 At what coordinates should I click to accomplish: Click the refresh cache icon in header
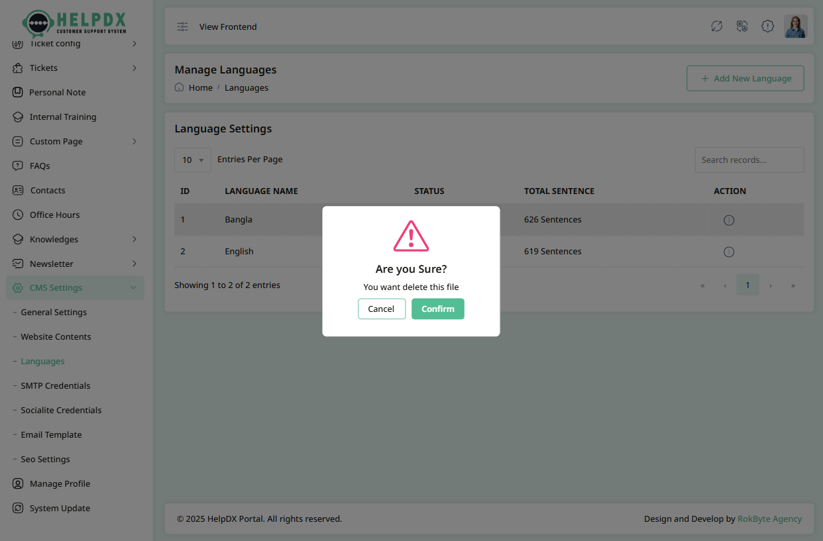pos(716,26)
